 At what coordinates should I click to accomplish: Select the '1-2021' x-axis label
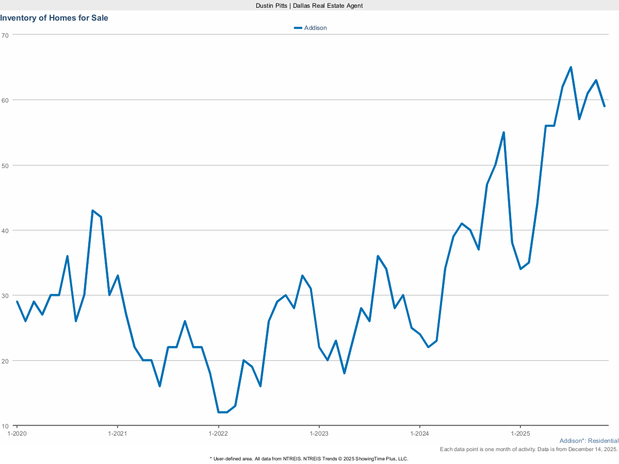point(118,434)
